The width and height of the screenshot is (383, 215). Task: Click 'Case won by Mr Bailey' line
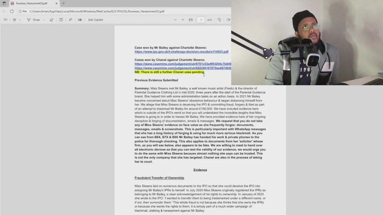point(171,48)
